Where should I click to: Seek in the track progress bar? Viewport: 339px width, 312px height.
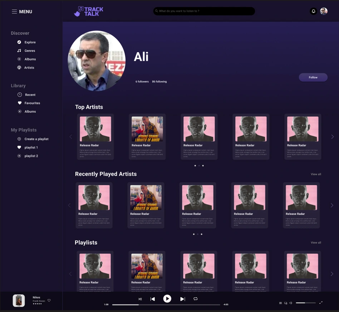point(166,304)
